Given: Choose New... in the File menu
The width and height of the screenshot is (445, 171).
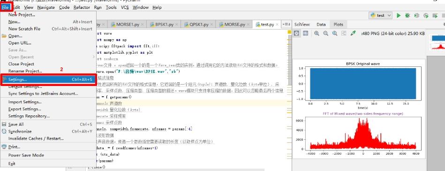Looking at the screenshot, I should 48,22.
